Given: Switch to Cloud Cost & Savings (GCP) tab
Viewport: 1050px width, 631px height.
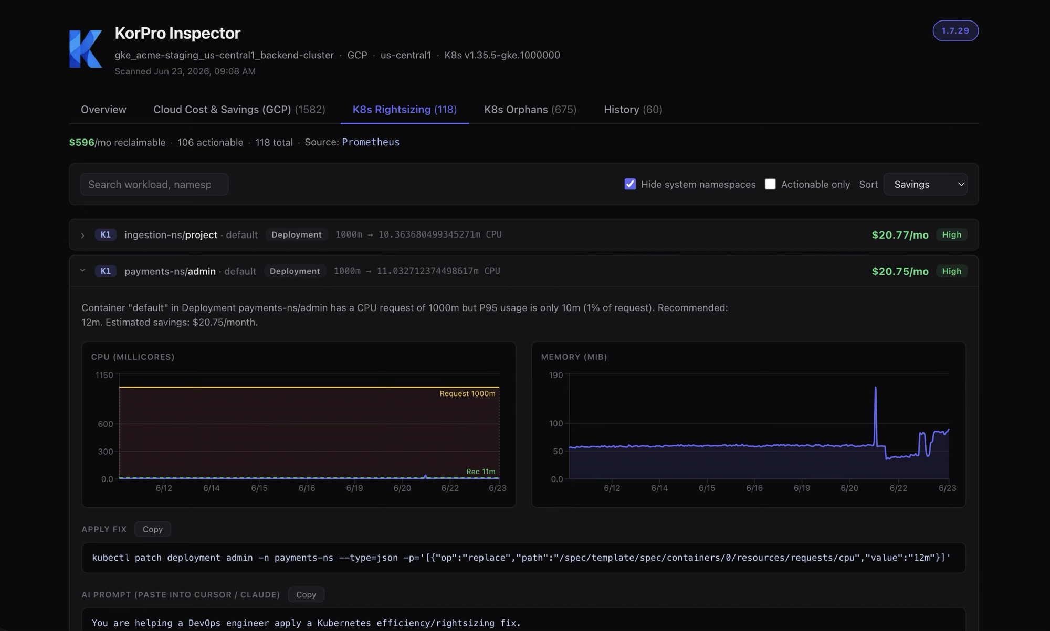Looking at the screenshot, I should pyautogui.click(x=239, y=109).
